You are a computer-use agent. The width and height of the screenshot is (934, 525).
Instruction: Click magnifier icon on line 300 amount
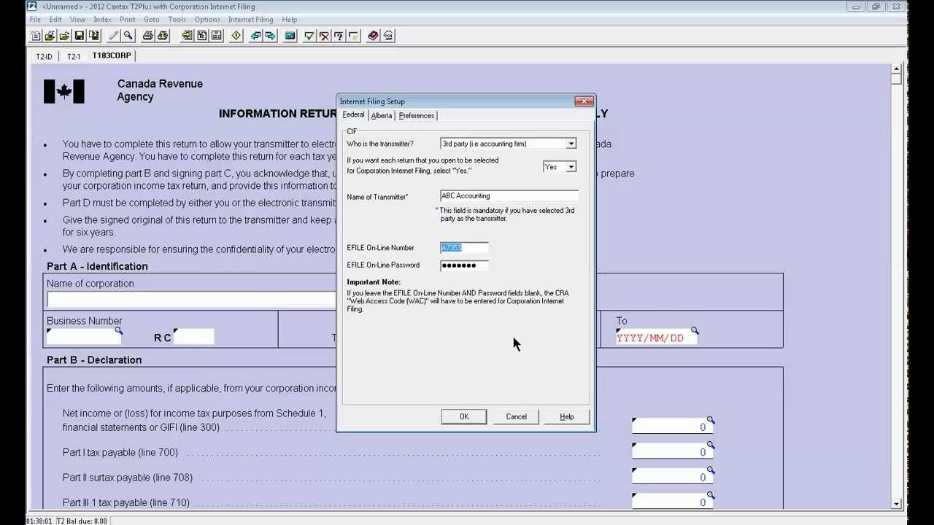(x=711, y=420)
